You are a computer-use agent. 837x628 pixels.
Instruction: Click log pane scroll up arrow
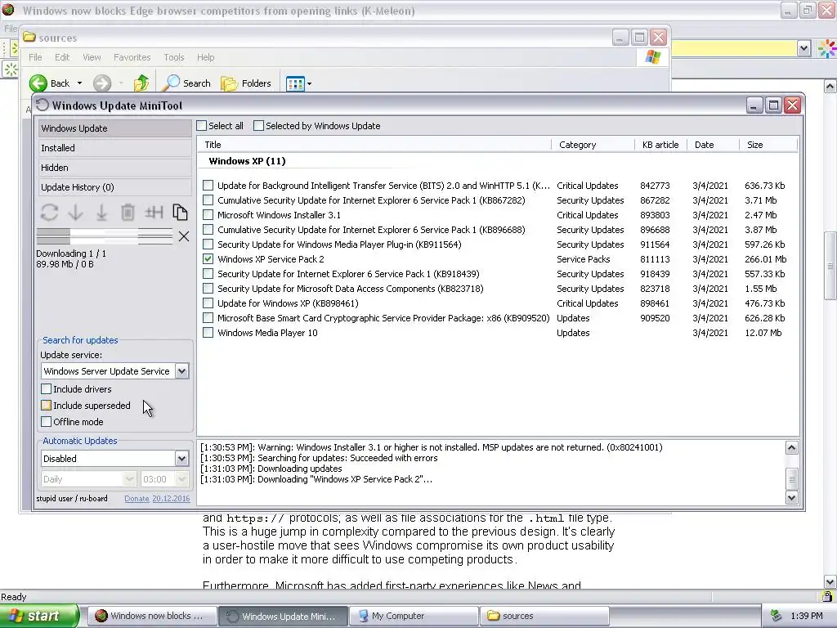791,447
